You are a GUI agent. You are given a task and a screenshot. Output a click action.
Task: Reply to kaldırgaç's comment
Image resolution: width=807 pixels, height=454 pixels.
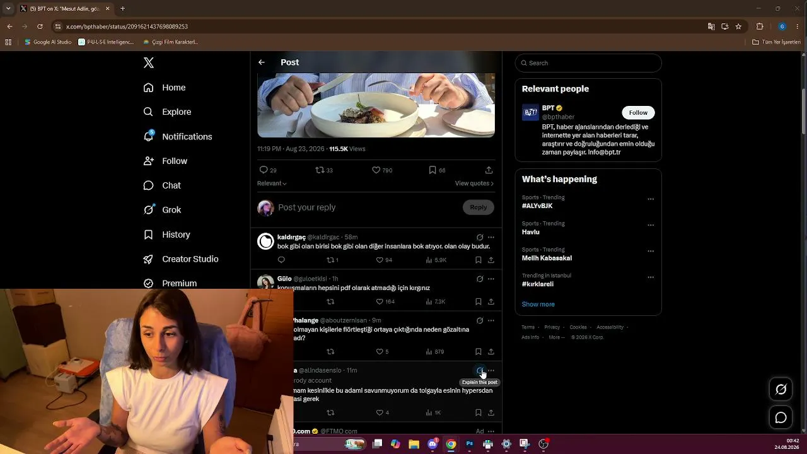[281, 260]
